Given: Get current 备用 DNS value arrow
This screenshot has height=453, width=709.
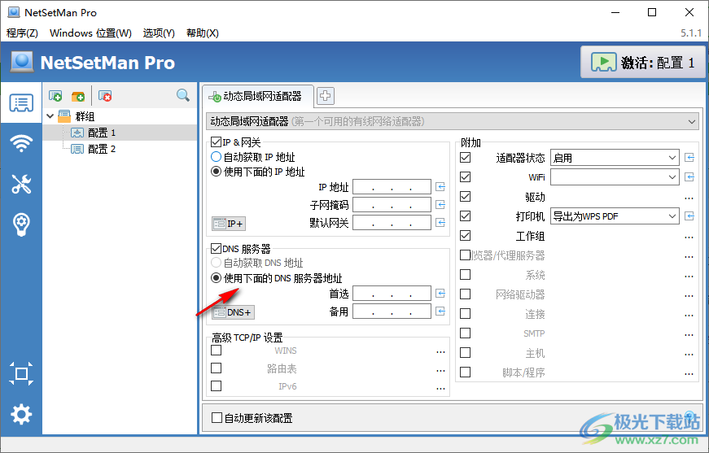Looking at the screenshot, I should 440,311.
